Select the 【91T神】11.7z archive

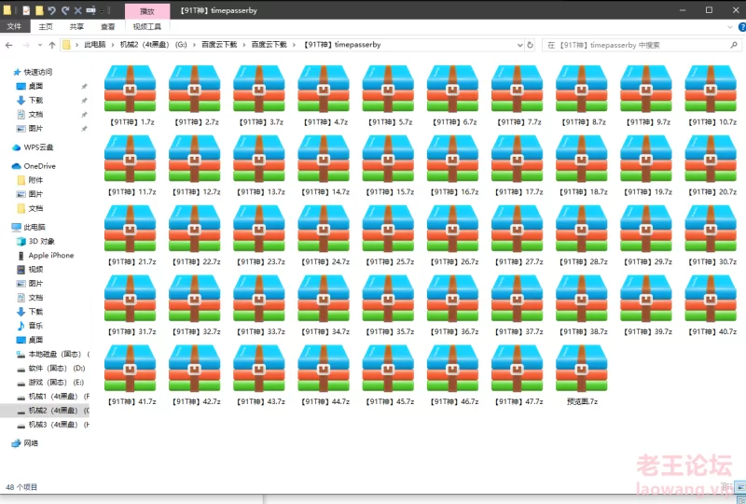tap(131, 165)
